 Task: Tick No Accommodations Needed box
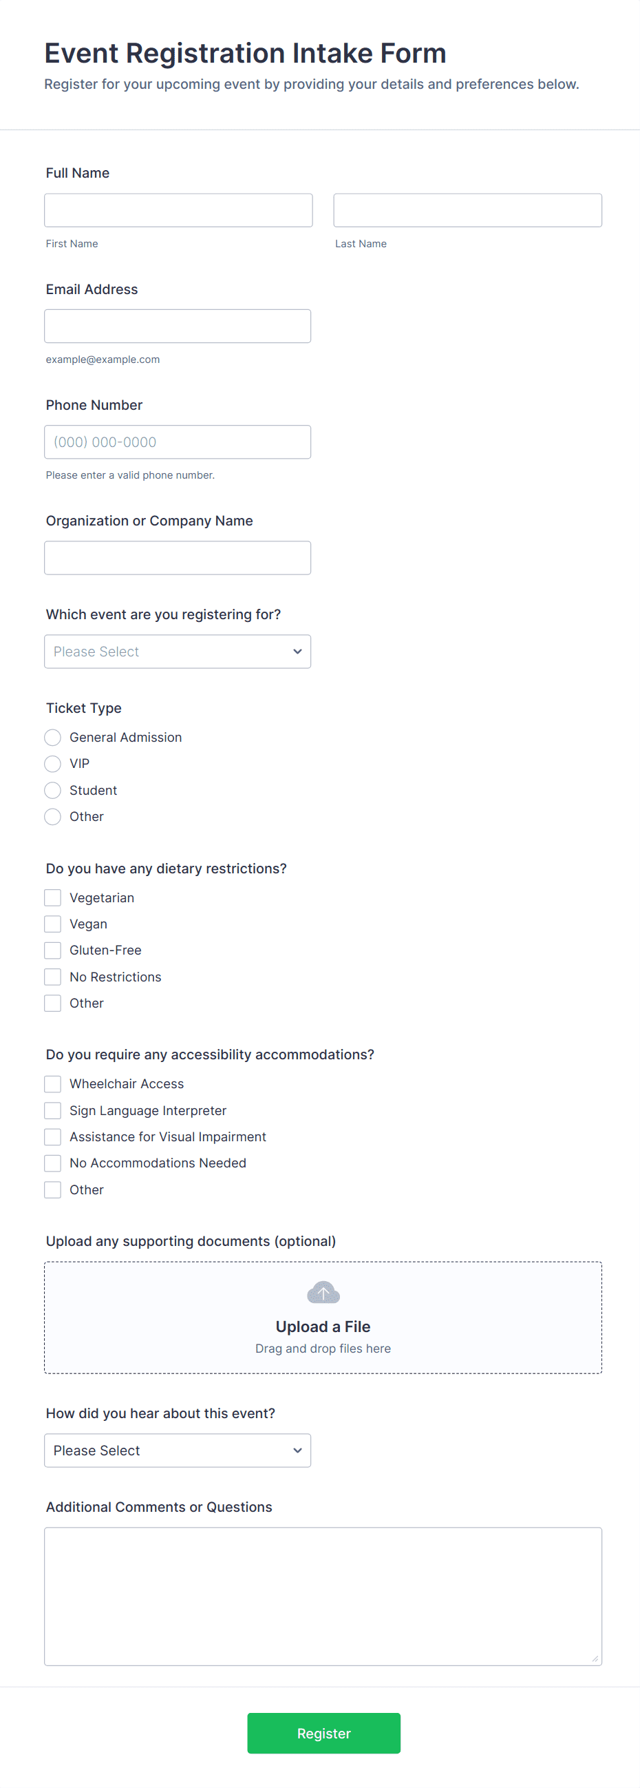coord(53,1163)
